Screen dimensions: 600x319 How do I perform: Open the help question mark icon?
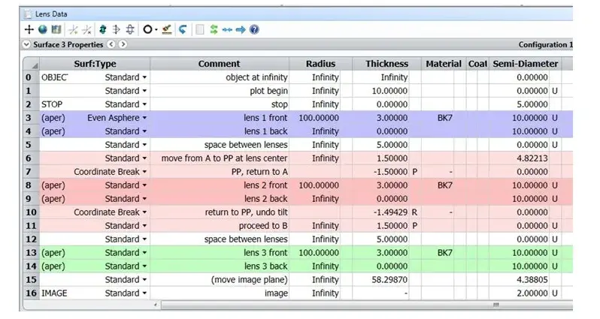click(254, 29)
